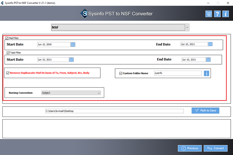
Task: Toggle the Task Filter checkbox
Action: (x=8, y=53)
